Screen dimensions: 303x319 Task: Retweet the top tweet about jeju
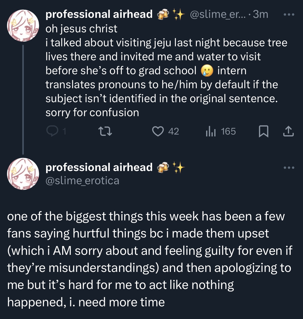point(106,131)
